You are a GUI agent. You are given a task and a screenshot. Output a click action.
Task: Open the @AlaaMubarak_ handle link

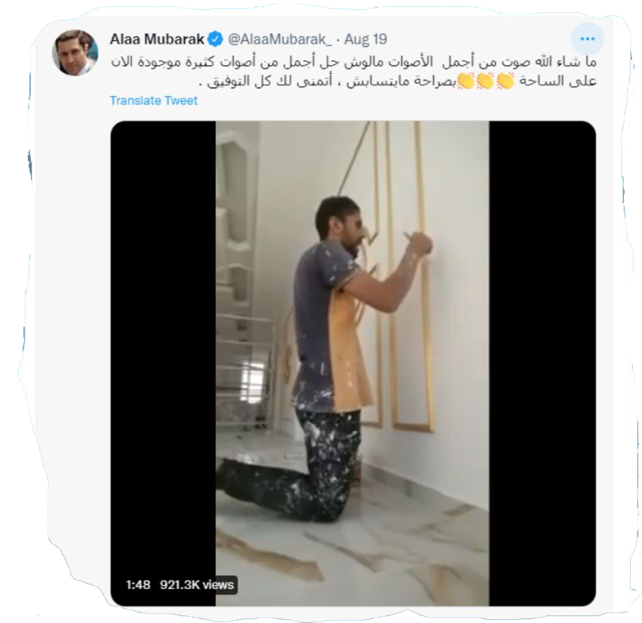coord(279,39)
